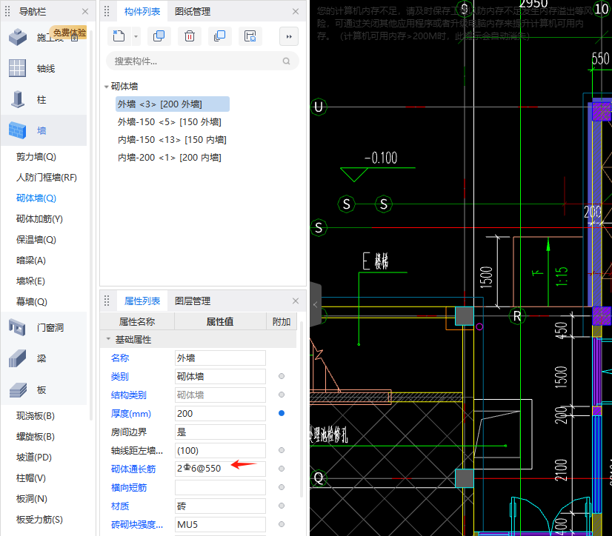The image size is (612, 536).
Task: Click the save component library icon
Action: (250, 37)
